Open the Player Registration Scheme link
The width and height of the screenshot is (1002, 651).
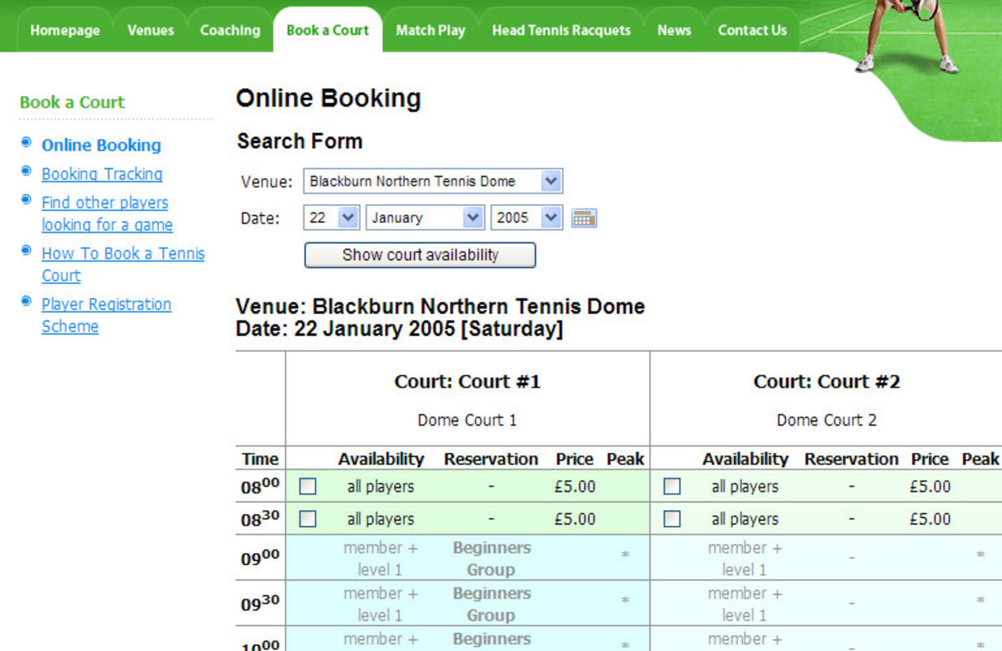[106, 305]
